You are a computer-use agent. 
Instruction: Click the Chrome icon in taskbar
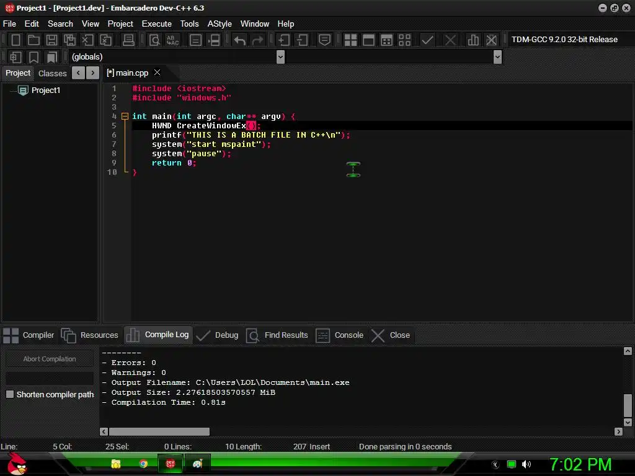[143, 464]
